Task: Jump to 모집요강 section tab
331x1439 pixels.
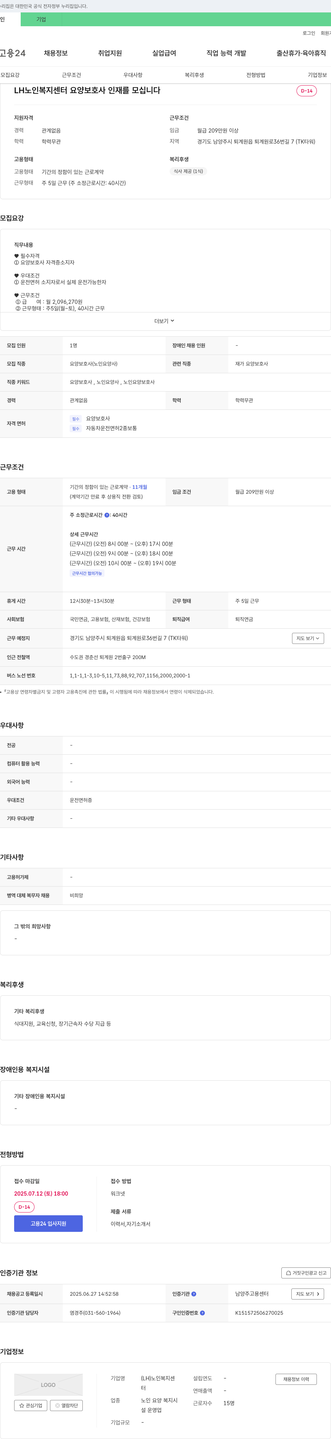Action: [10, 75]
